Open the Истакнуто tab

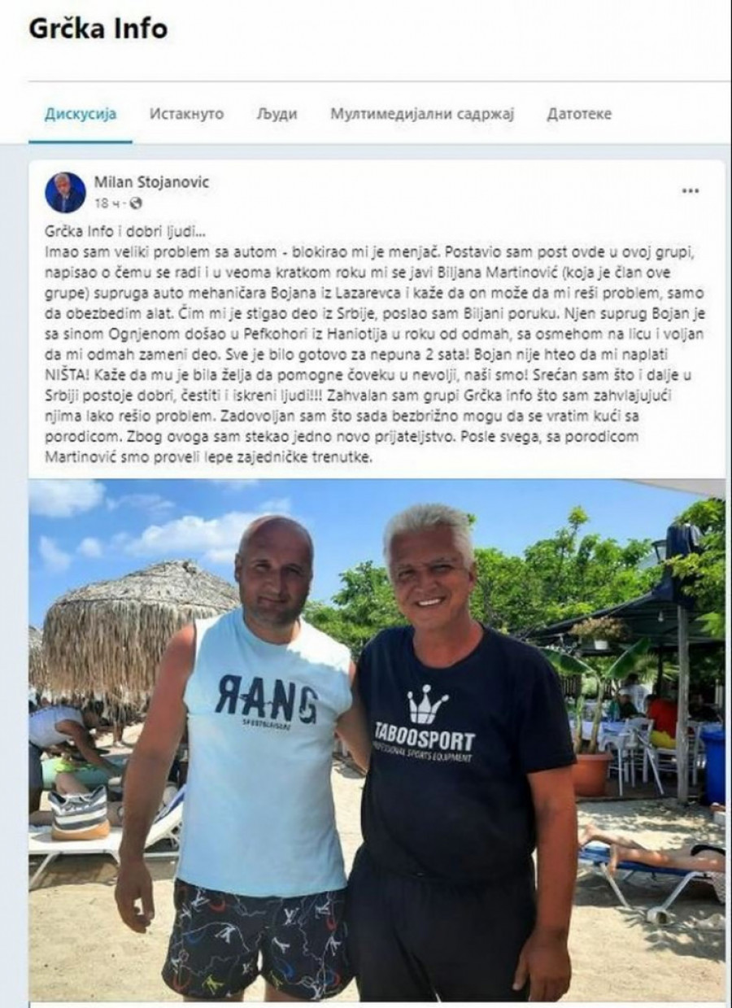186,114
